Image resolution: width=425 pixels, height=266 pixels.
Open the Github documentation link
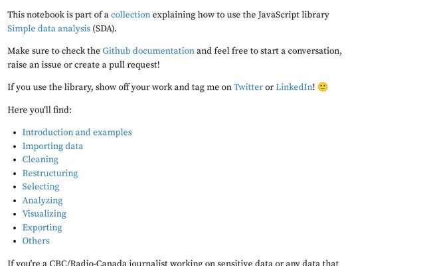coord(148,51)
